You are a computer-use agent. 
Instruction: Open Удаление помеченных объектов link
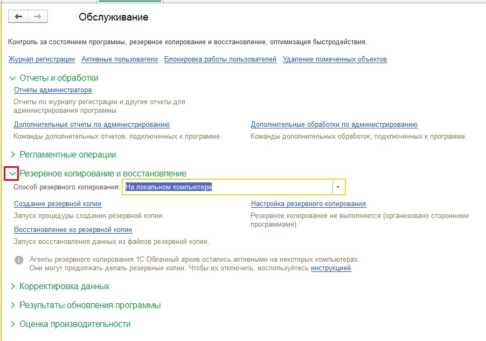coord(335,59)
